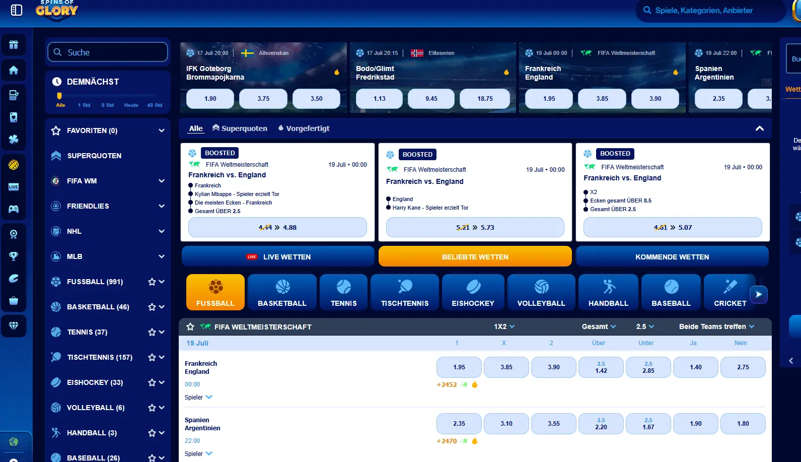Open the shopping bag shop icon
The width and height of the screenshot is (801, 462).
[14, 301]
